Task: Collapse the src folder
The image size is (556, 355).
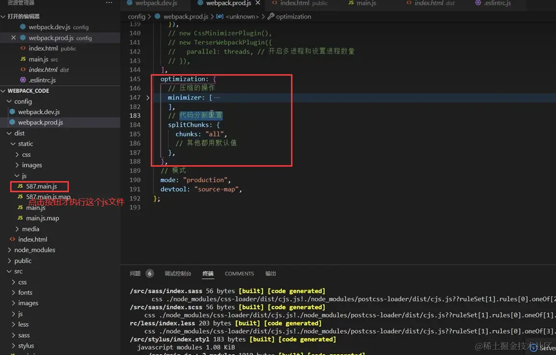Action: [9, 271]
